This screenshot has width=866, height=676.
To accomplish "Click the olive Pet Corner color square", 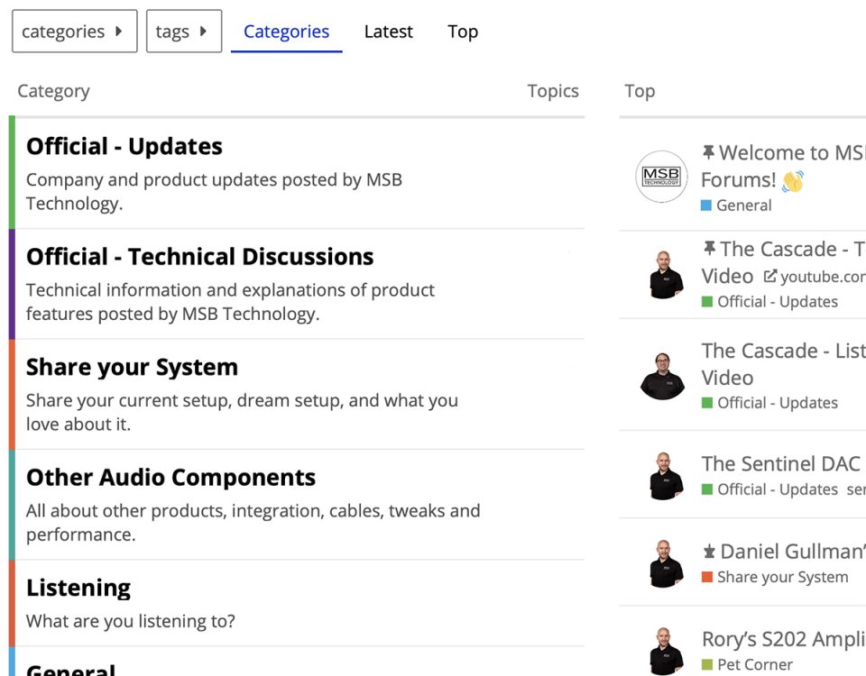I will point(707,664).
